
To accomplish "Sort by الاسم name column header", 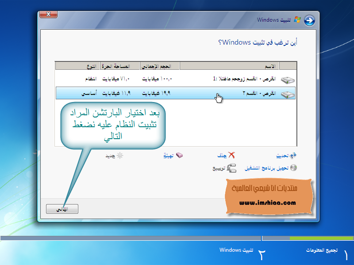I will click(x=229, y=66).
